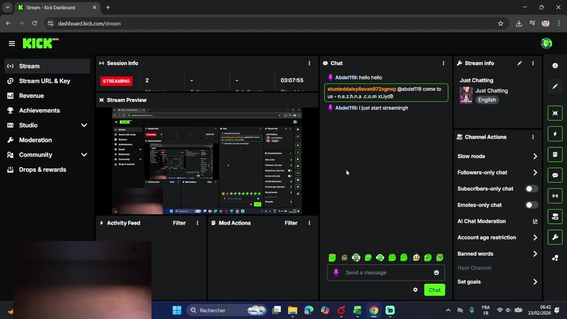This screenshot has width=567, height=319.
Task: Open AI Chat Moderation external link icon
Action: click(535, 221)
